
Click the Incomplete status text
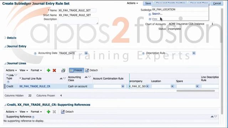pos(174,29)
